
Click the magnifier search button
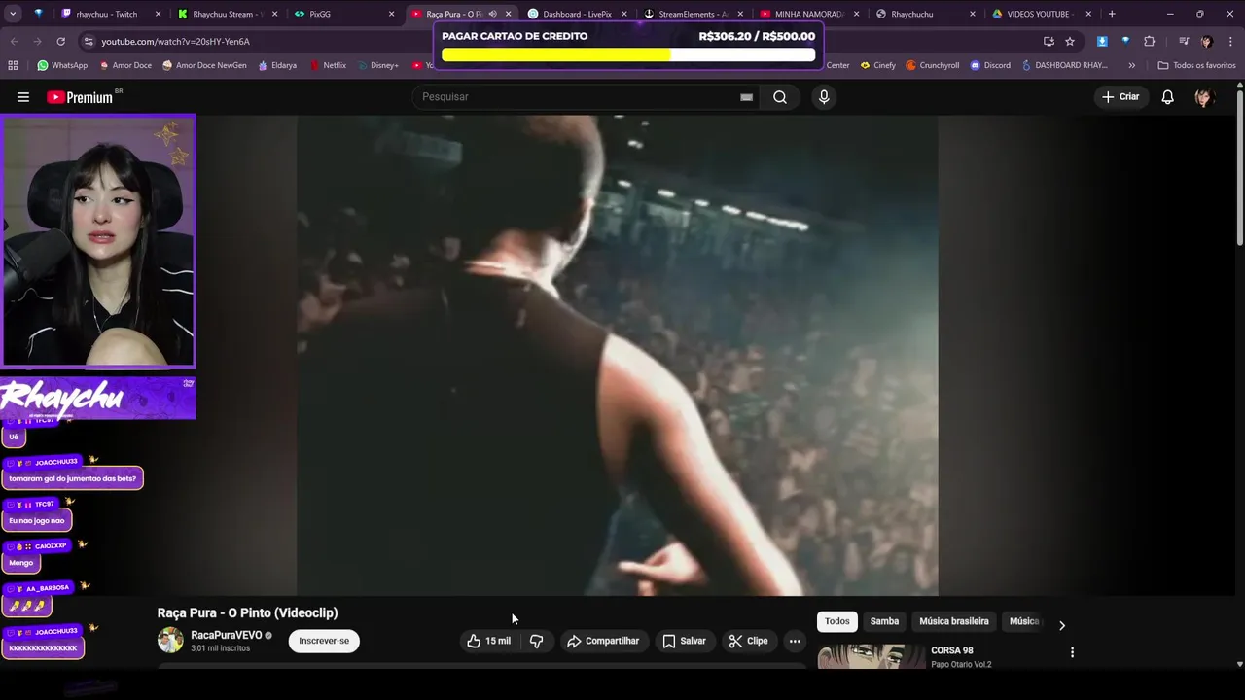click(780, 97)
